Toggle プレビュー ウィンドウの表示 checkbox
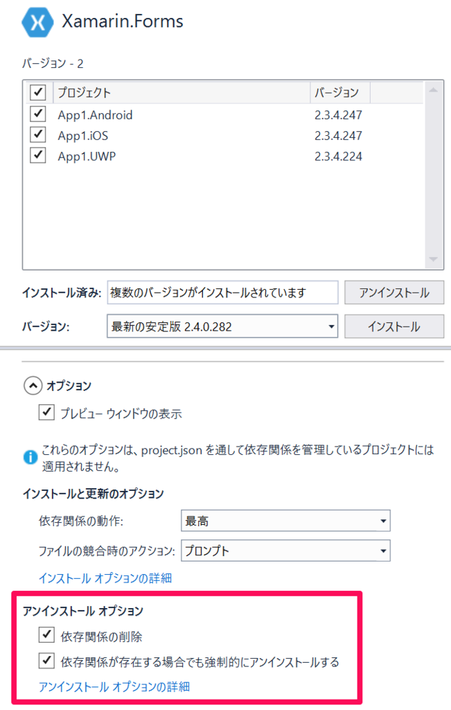 46,413
